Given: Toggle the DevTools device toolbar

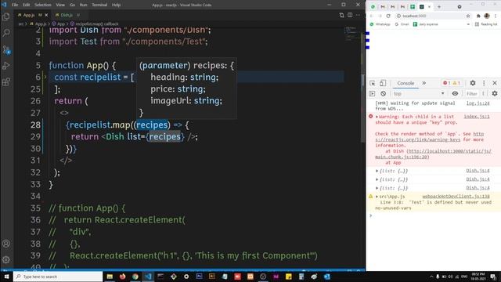Looking at the screenshot, I should click(383, 83).
